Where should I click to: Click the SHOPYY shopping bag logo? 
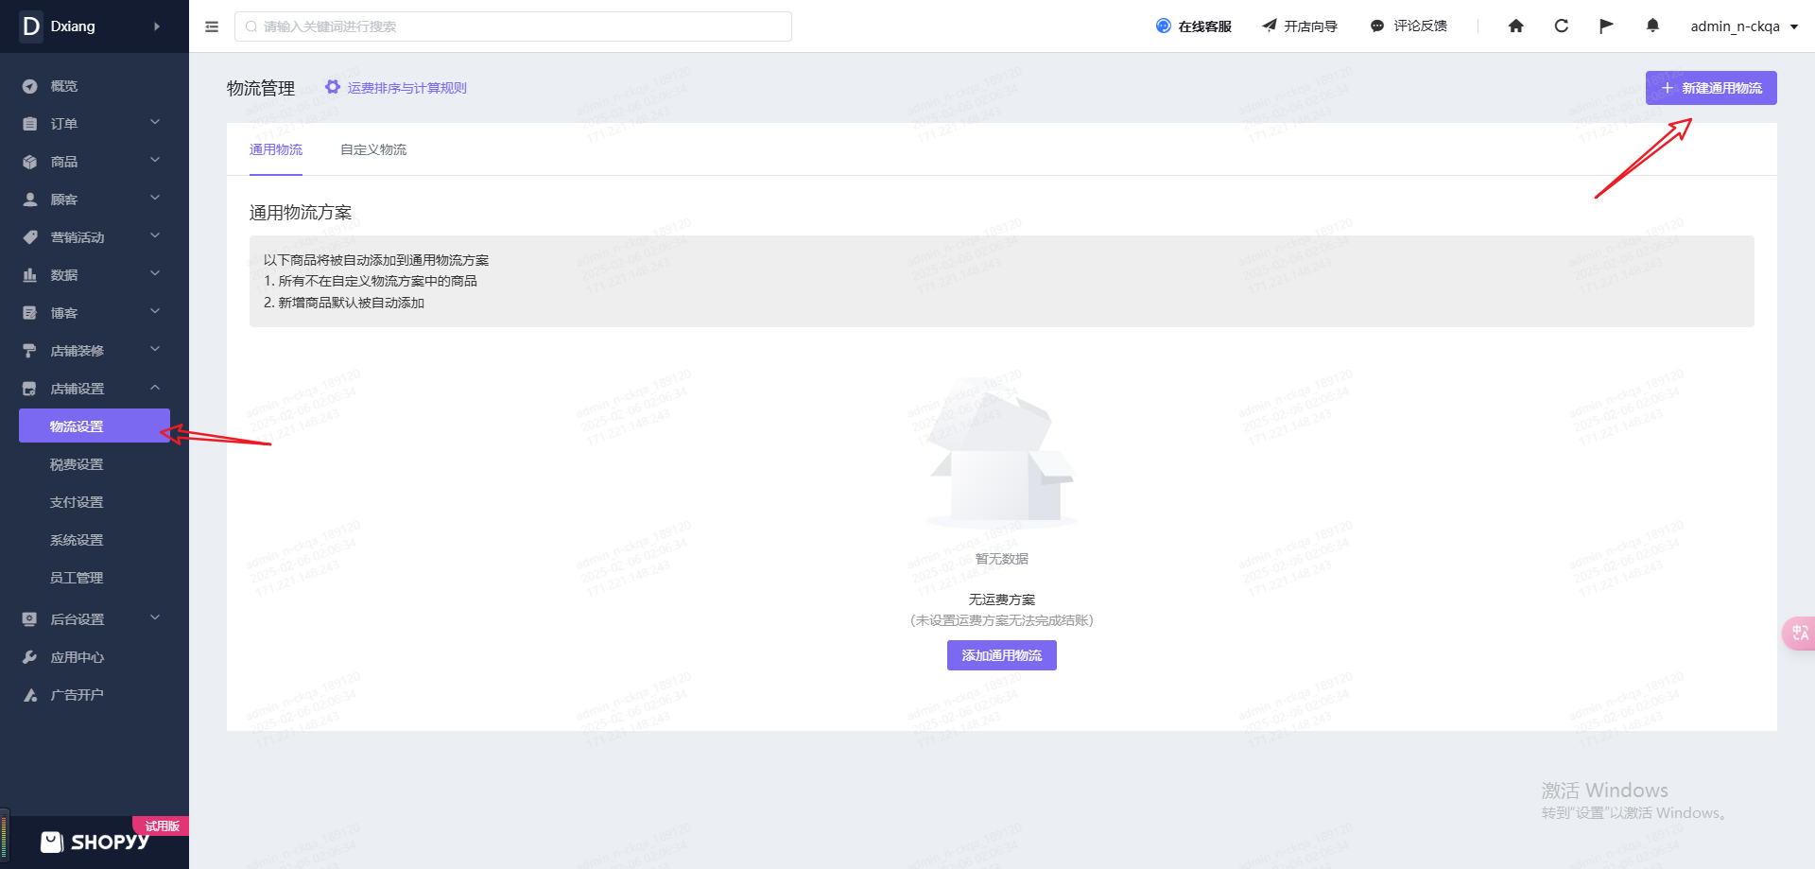[x=52, y=842]
